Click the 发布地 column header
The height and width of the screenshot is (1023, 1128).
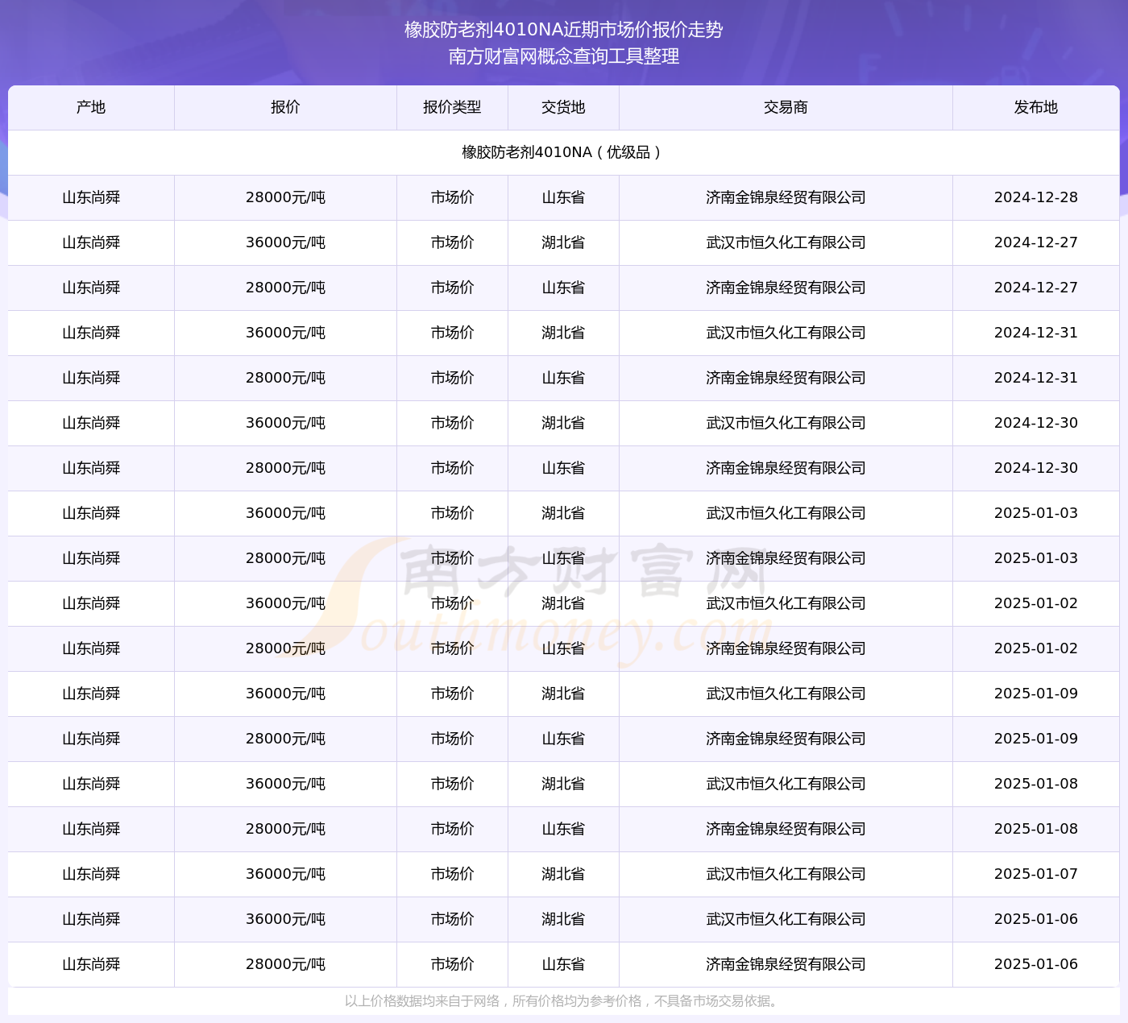click(1035, 107)
